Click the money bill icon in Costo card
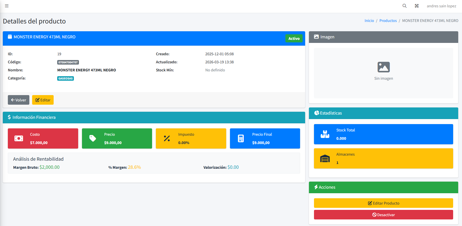This screenshot has width=462, height=226. coord(19,138)
